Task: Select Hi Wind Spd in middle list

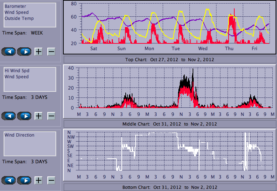Action: click(17, 71)
